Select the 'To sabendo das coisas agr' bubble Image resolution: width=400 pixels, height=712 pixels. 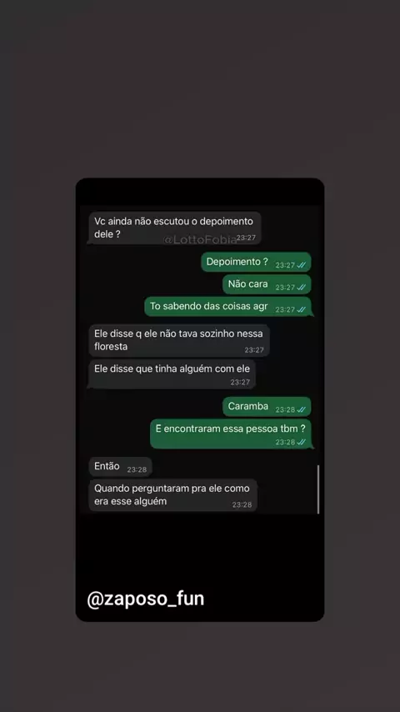228,307
